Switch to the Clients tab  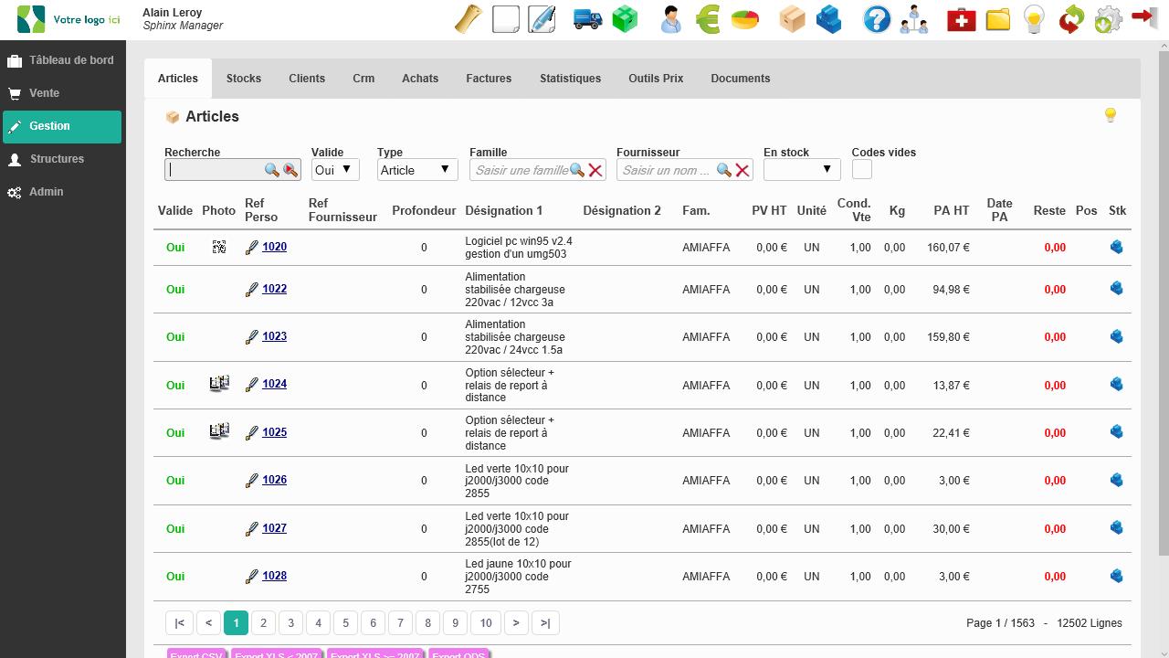click(x=307, y=79)
